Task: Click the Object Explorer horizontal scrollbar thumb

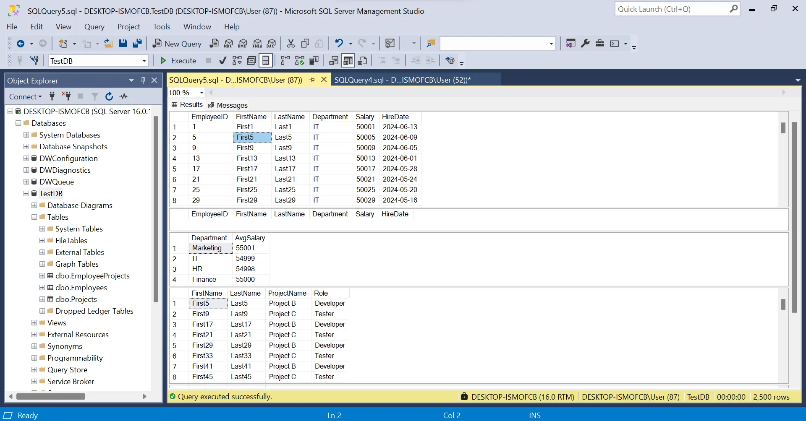Action: pyautogui.click(x=50, y=396)
